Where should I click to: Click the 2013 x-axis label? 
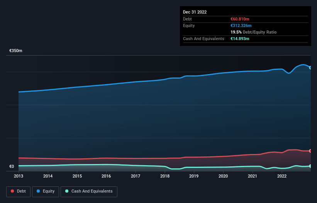tap(19, 176)
